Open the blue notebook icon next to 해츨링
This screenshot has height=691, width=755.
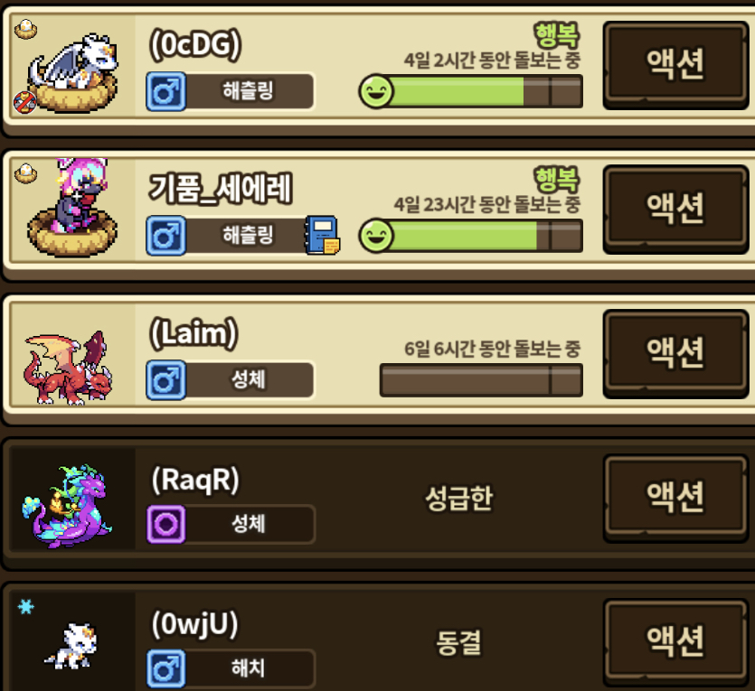(322, 235)
